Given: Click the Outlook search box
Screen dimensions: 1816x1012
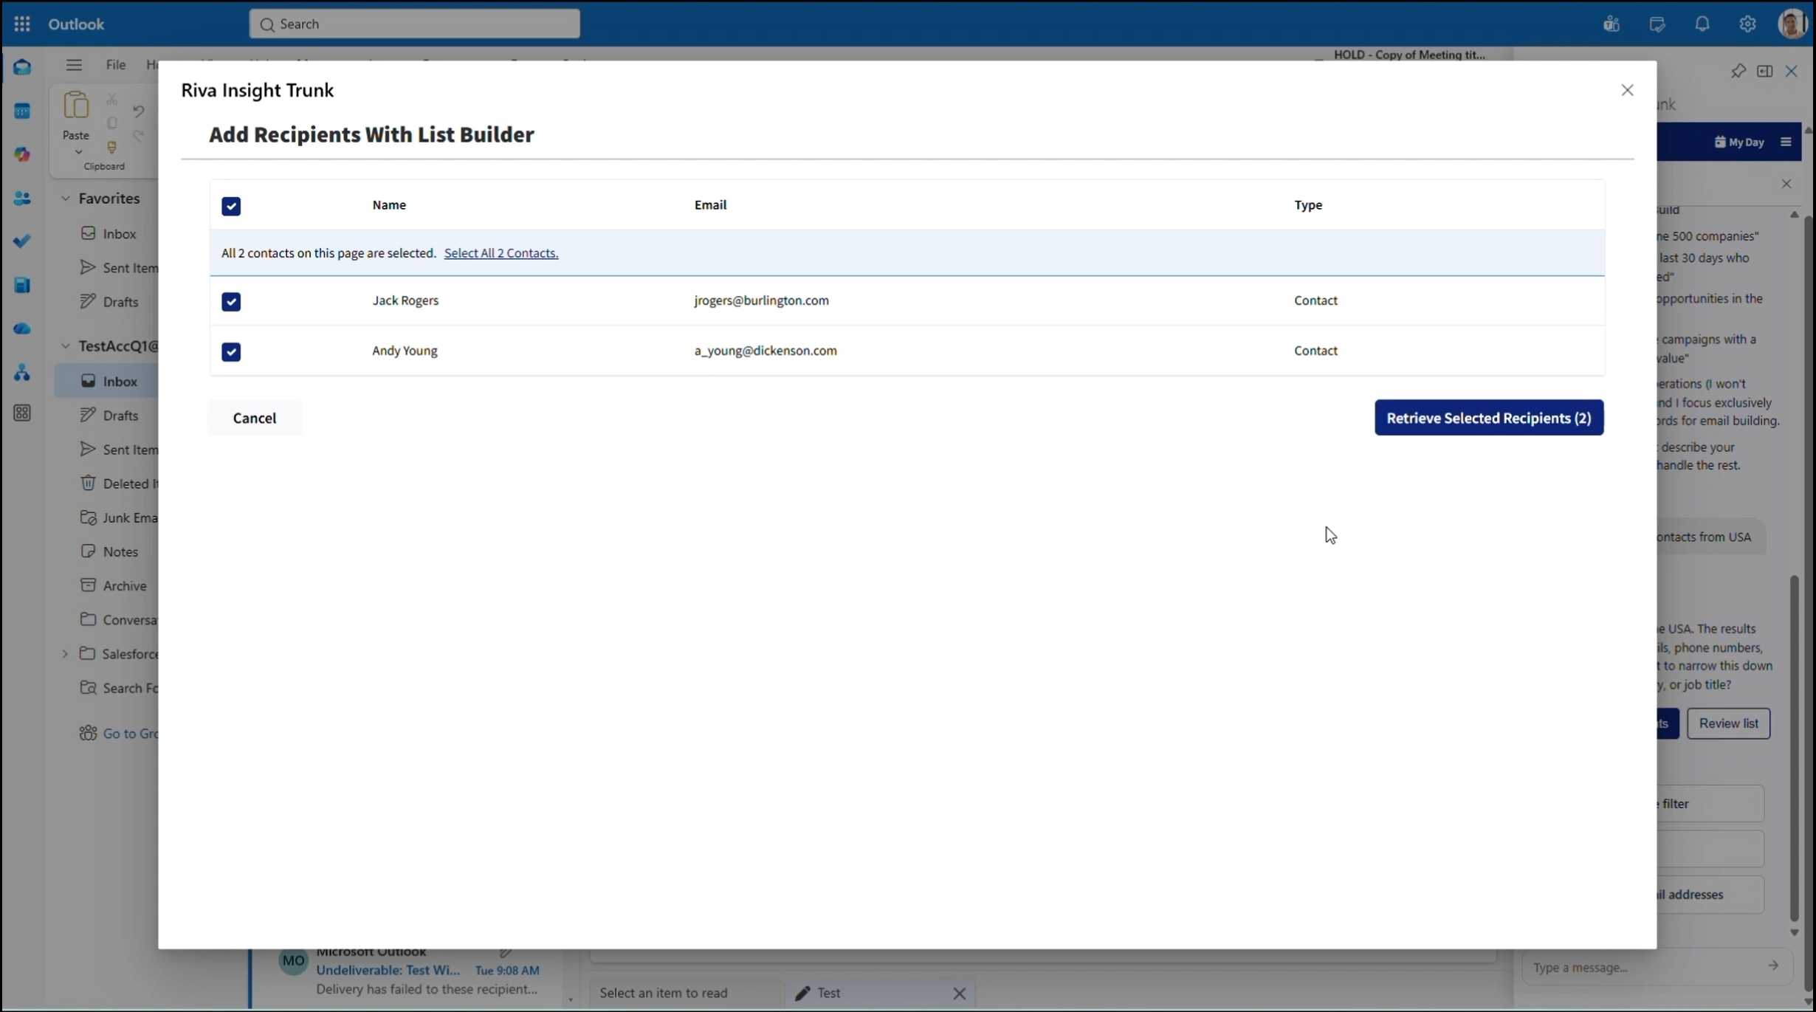Looking at the screenshot, I should tap(415, 24).
